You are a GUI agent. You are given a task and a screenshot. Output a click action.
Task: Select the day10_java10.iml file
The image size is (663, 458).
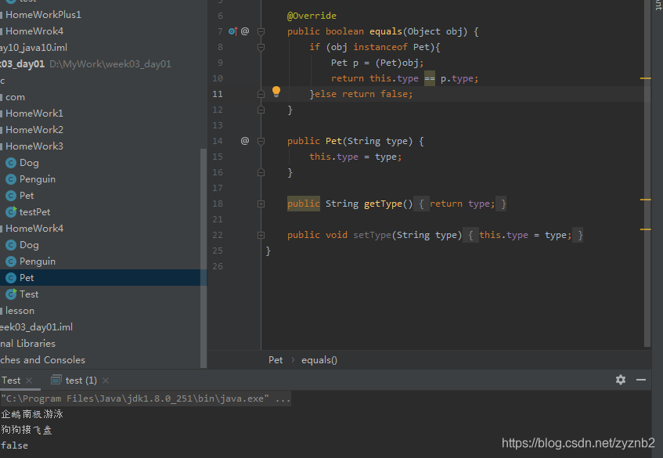(x=34, y=48)
